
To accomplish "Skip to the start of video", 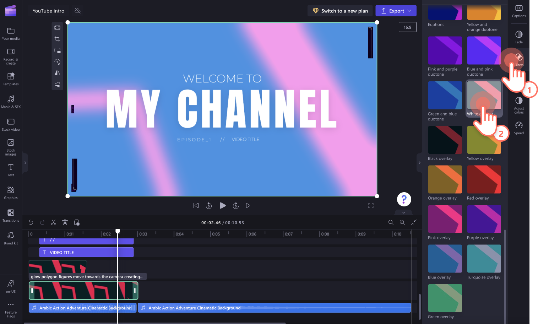I will tap(196, 205).
